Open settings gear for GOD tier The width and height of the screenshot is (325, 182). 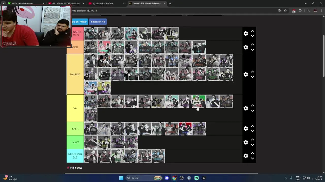246,47
